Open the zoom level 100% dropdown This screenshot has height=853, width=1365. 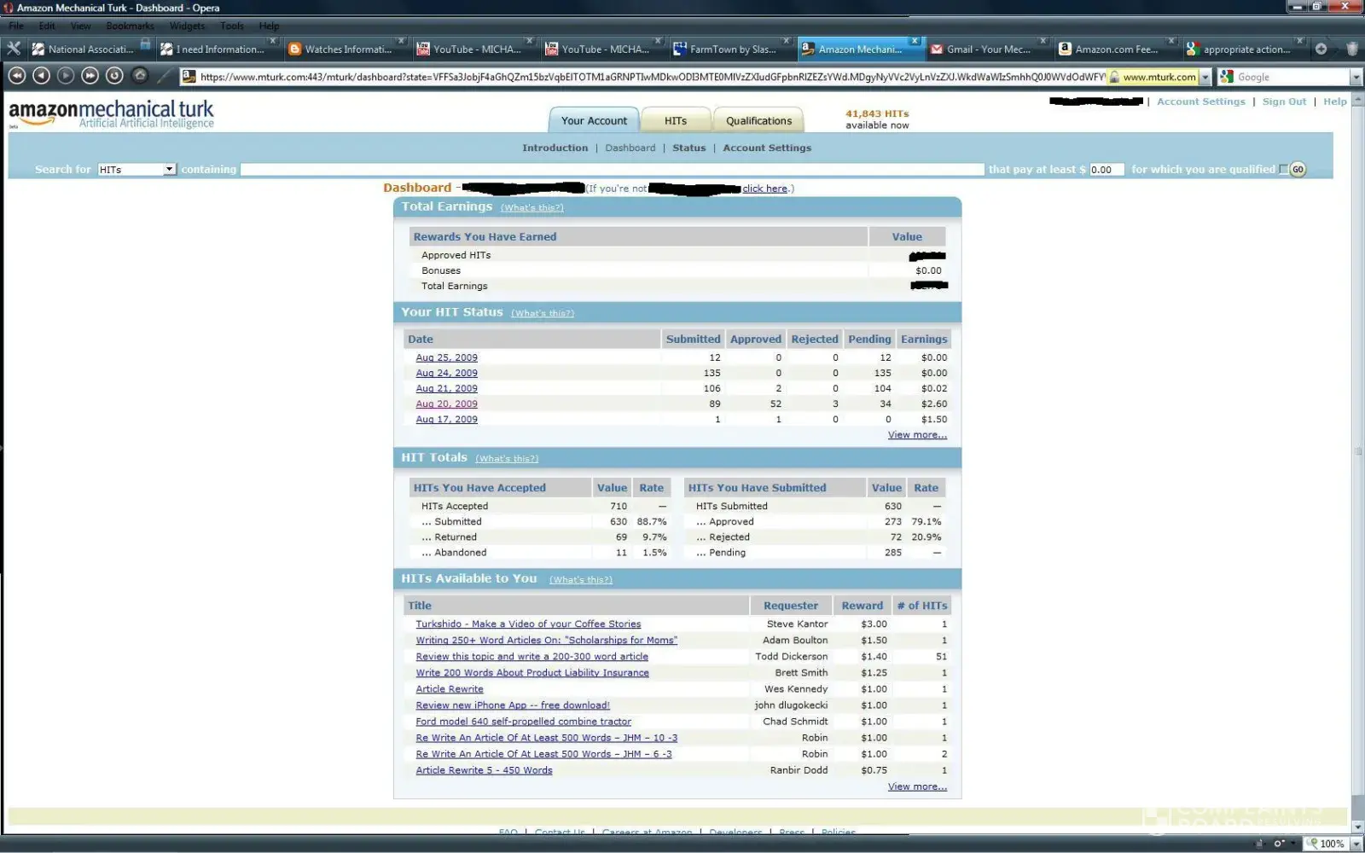click(x=1355, y=844)
